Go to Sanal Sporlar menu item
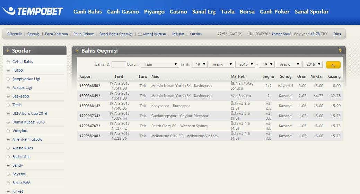The width and height of the screenshot is (360, 194). [311, 12]
